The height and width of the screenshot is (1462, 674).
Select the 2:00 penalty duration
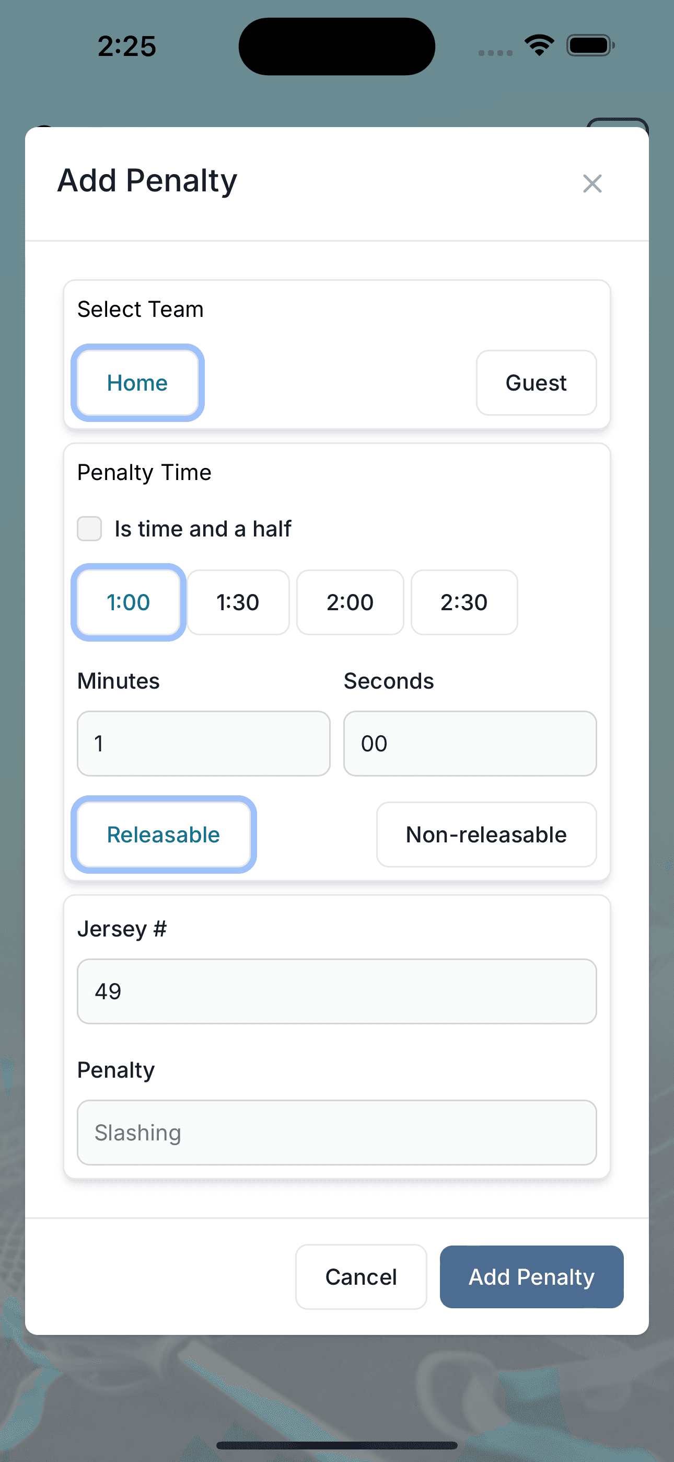[x=350, y=603]
